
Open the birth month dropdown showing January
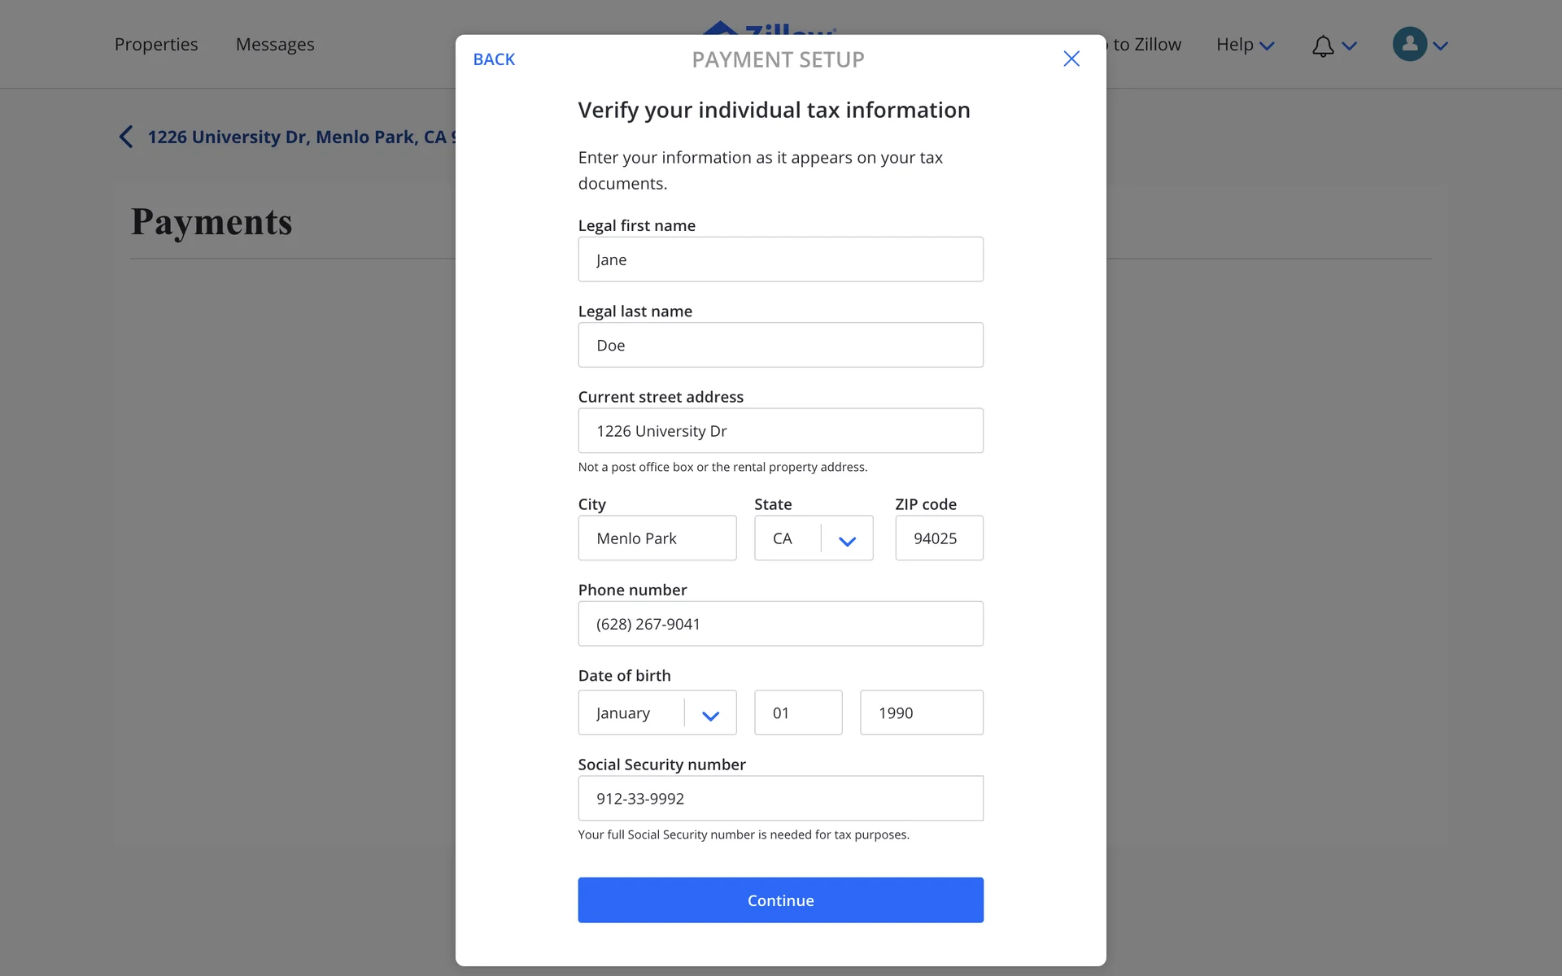tap(657, 713)
